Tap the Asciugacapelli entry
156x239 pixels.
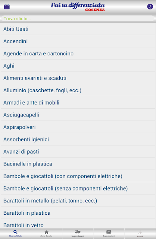coord(78,115)
